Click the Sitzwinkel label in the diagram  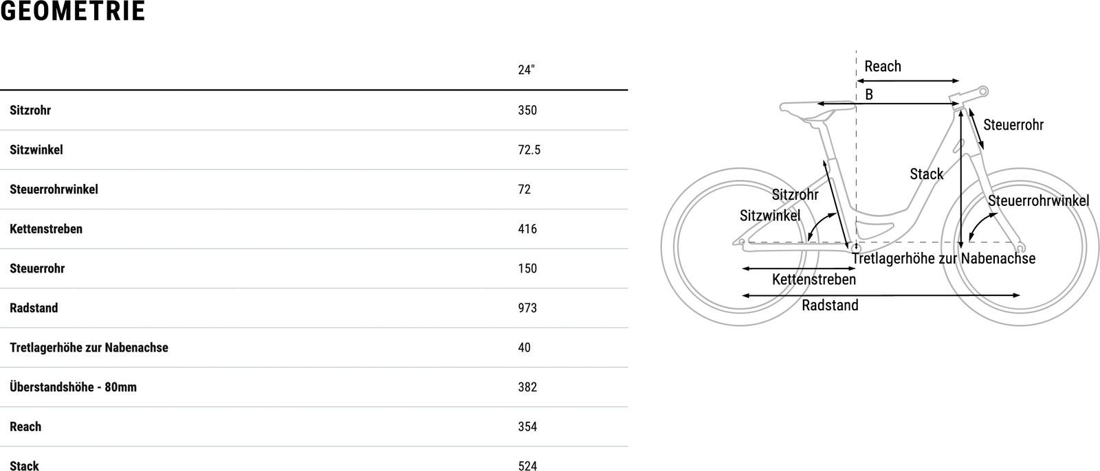tap(770, 216)
